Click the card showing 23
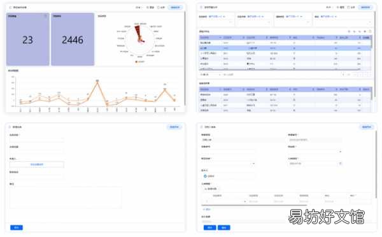Screen dimensions: 382x237 (x=28, y=39)
